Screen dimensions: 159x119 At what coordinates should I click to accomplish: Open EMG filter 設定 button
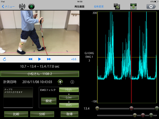pyautogui.click(x=49, y=101)
